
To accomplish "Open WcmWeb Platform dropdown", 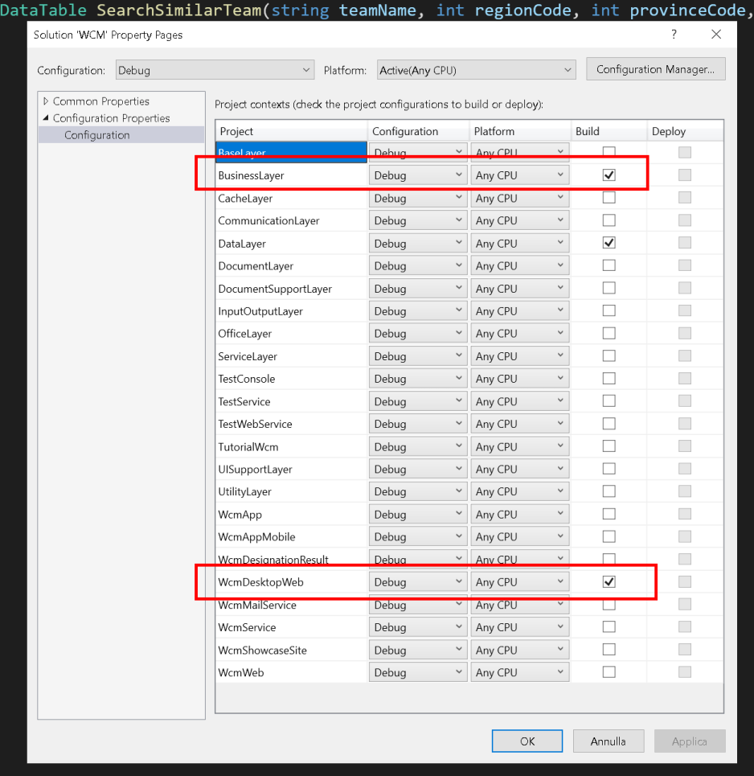I will 519,672.
